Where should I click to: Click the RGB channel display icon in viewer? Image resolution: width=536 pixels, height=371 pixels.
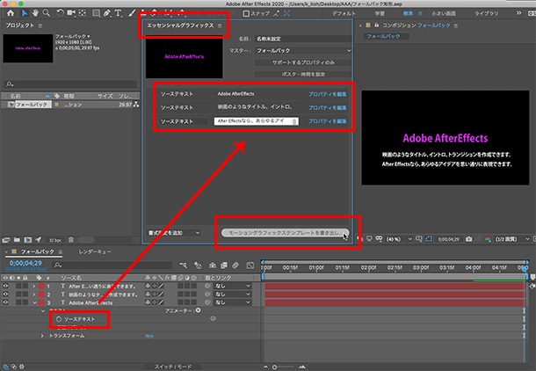tap(488, 239)
